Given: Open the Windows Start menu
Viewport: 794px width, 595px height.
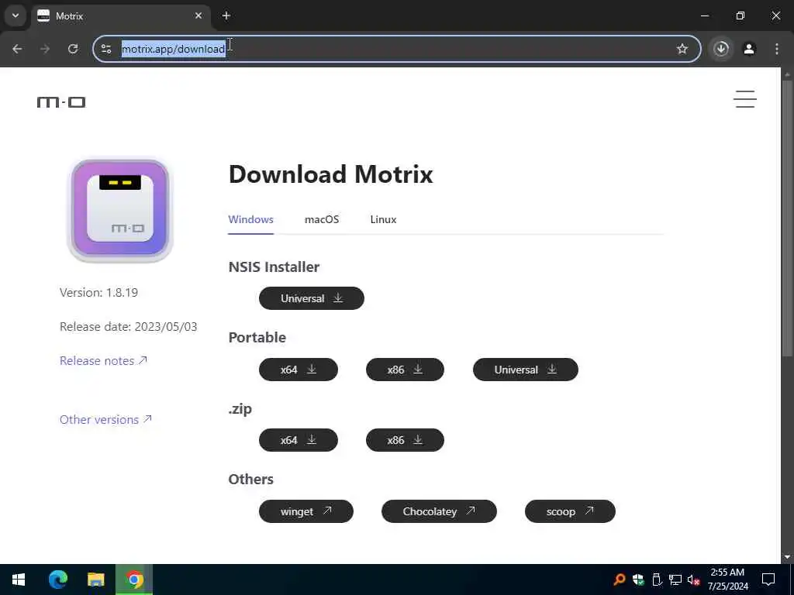Looking at the screenshot, I should coord(19,580).
